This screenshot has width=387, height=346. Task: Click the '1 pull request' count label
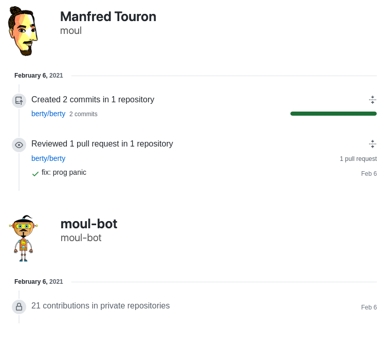(358, 159)
